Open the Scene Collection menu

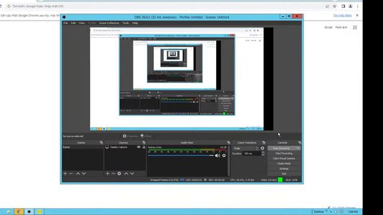click(109, 23)
